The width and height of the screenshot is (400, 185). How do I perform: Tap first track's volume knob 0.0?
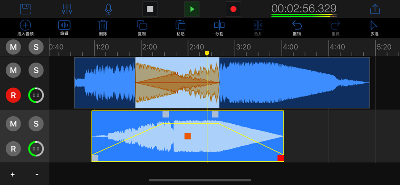pos(36,95)
